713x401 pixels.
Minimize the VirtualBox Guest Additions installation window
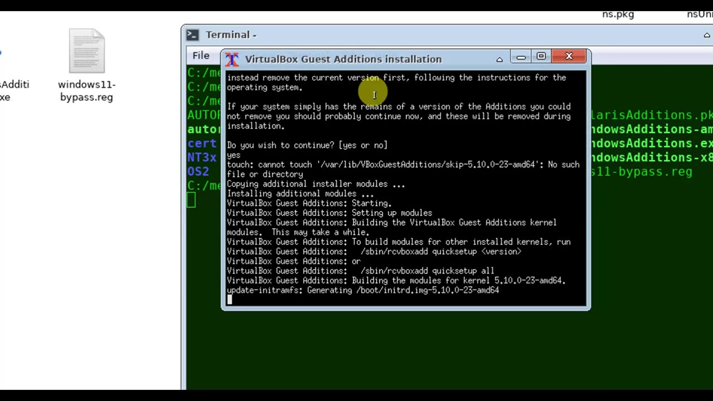click(x=521, y=57)
